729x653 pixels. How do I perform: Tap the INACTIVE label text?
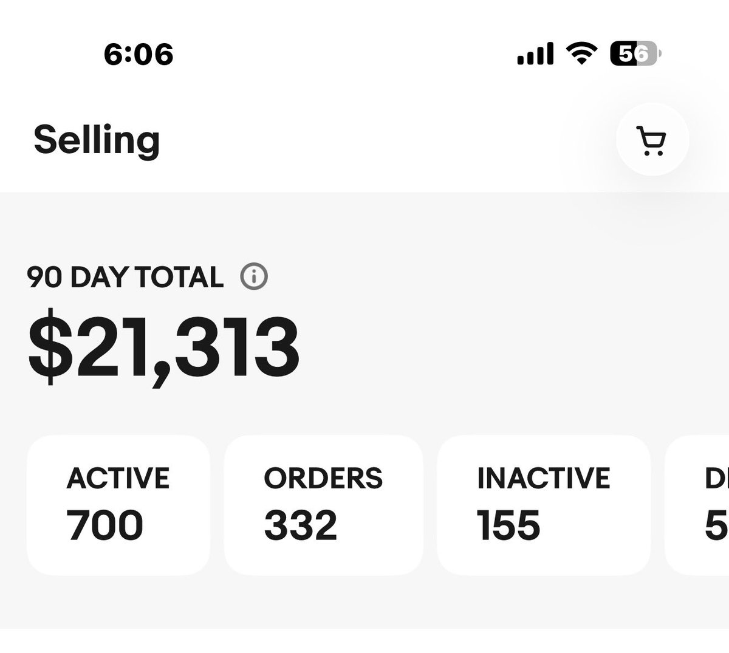coord(544,478)
